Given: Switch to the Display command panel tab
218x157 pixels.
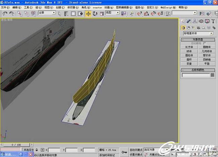Looking at the screenshot, I should click(207, 21).
